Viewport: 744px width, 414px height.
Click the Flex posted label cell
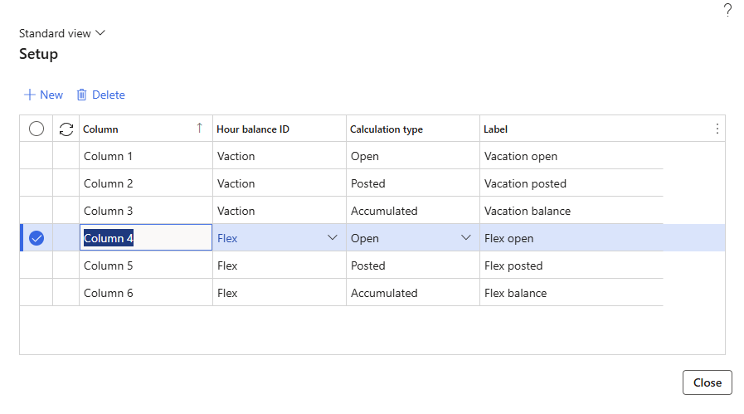click(x=513, y=265)
